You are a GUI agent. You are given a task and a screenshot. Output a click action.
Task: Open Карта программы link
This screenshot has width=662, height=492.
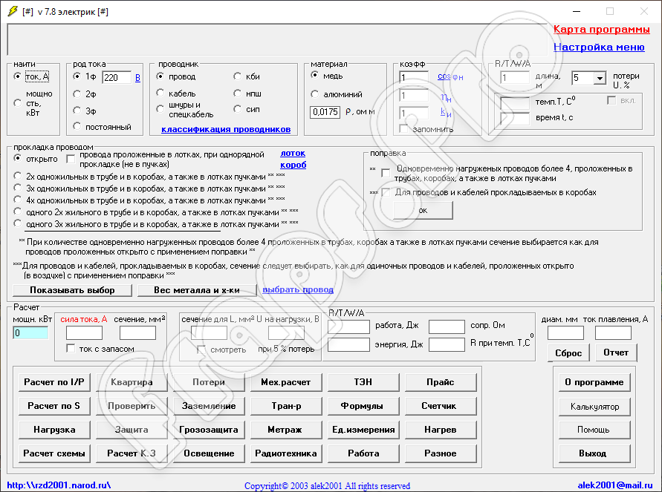(x=602, y=29)
